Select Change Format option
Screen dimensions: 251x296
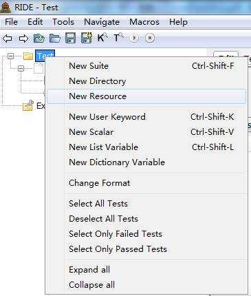[146, 183]
